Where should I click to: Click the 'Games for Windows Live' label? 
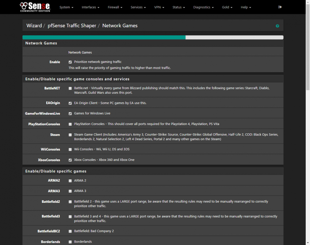coord(92,113)
